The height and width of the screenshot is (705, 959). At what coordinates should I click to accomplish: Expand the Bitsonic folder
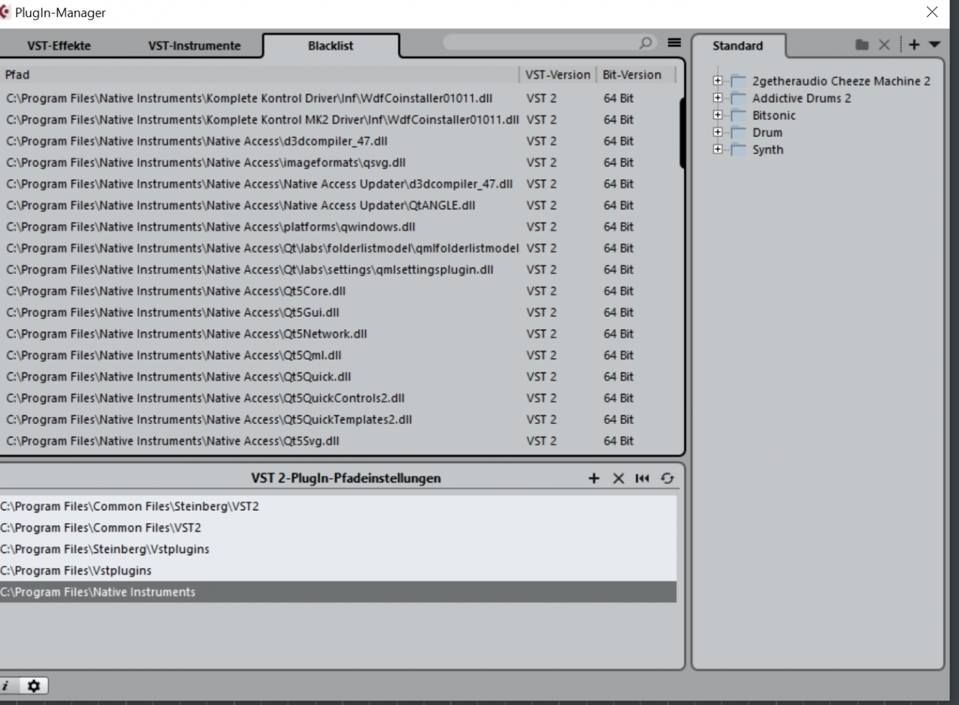coord(718,115)
